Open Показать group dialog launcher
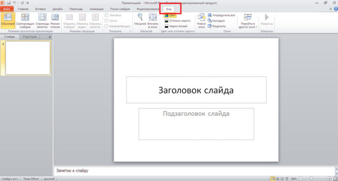Viewport: 338px width, 181px height. (x=130, y=31)
